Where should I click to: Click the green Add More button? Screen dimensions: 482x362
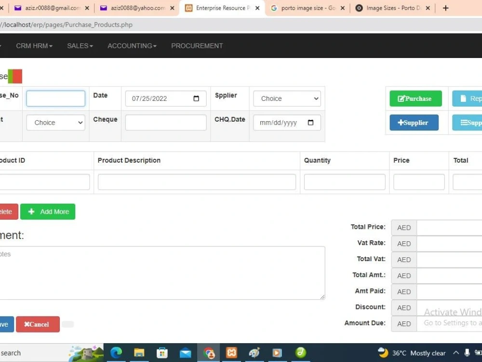tap(48, 211)
